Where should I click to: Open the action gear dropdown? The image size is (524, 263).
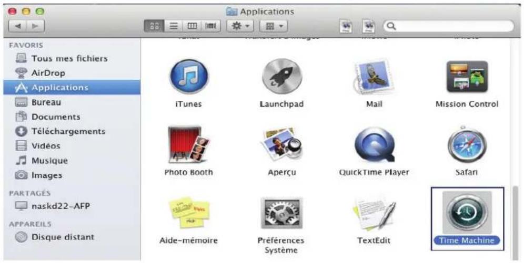240,26
